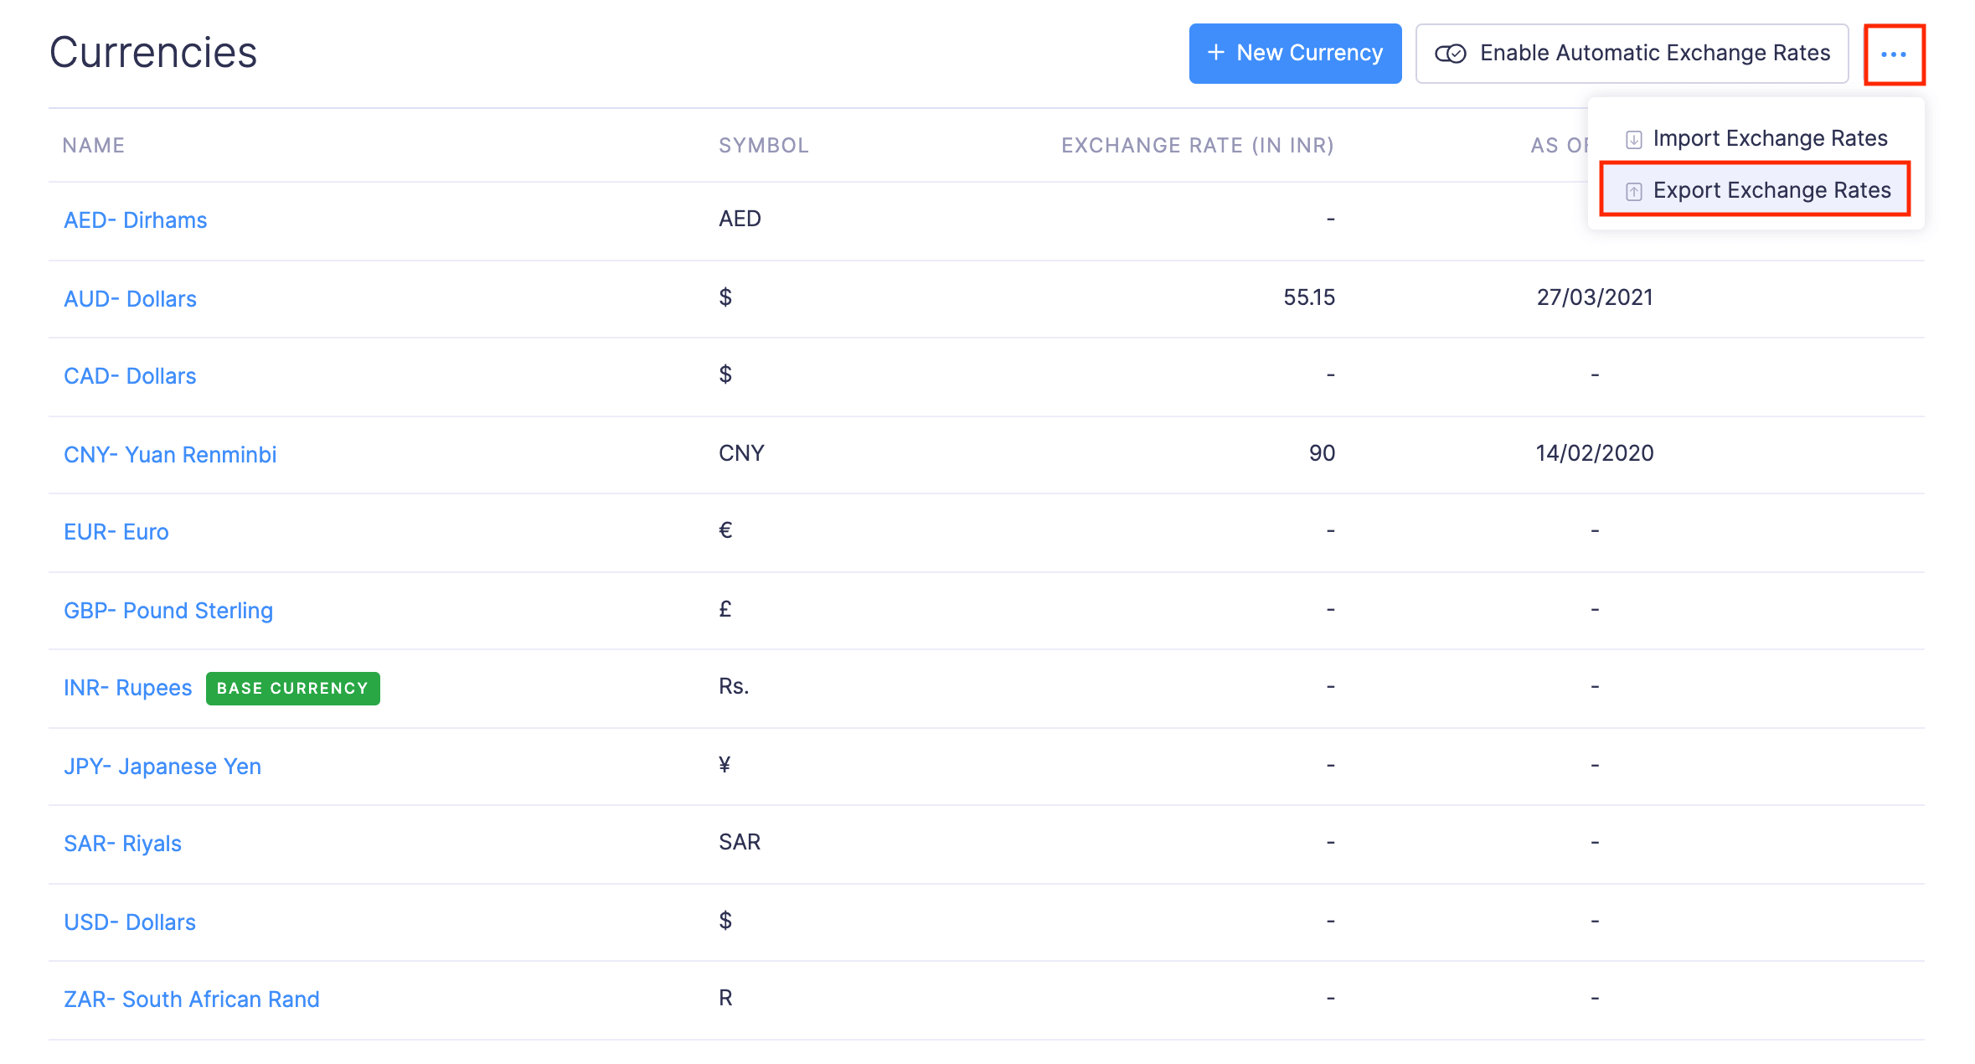Image resolution: width=1975 pixels, height=1064 pixels.
Task: Select Export Exchange Rates menu item
Action: (1771, 190)
